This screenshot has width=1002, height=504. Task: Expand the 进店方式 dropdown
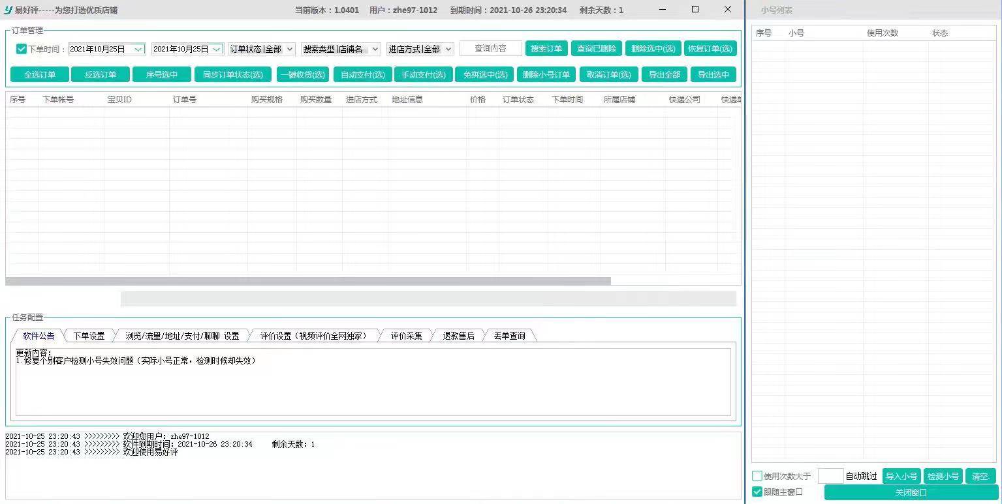coord(448,49)
